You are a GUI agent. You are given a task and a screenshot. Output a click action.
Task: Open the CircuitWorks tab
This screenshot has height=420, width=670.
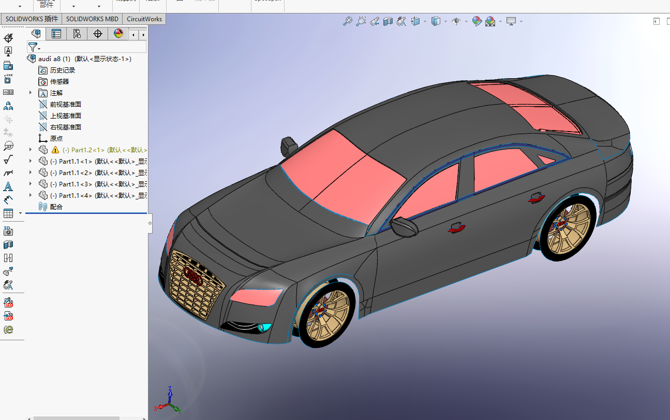coord(144,19)
